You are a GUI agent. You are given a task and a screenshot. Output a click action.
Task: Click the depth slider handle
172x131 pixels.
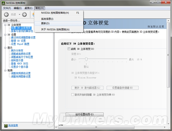pos(86,59)
